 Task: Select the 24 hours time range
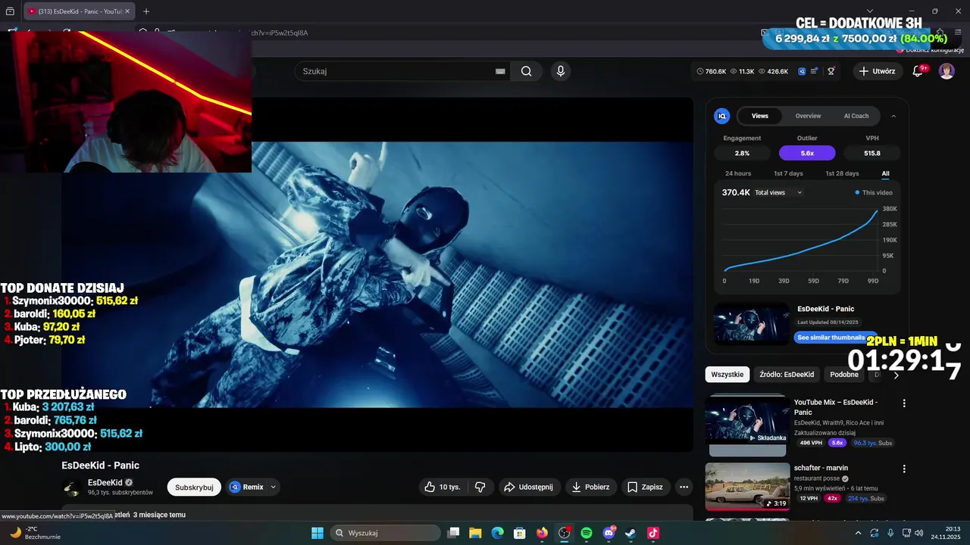coord(738,173)
